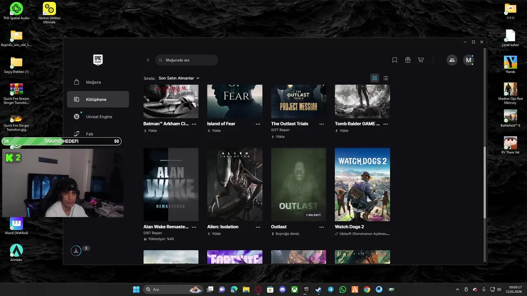
Task: Click the library vertical scrollbar
Action: pyautogui.click(x=485, y=183)
